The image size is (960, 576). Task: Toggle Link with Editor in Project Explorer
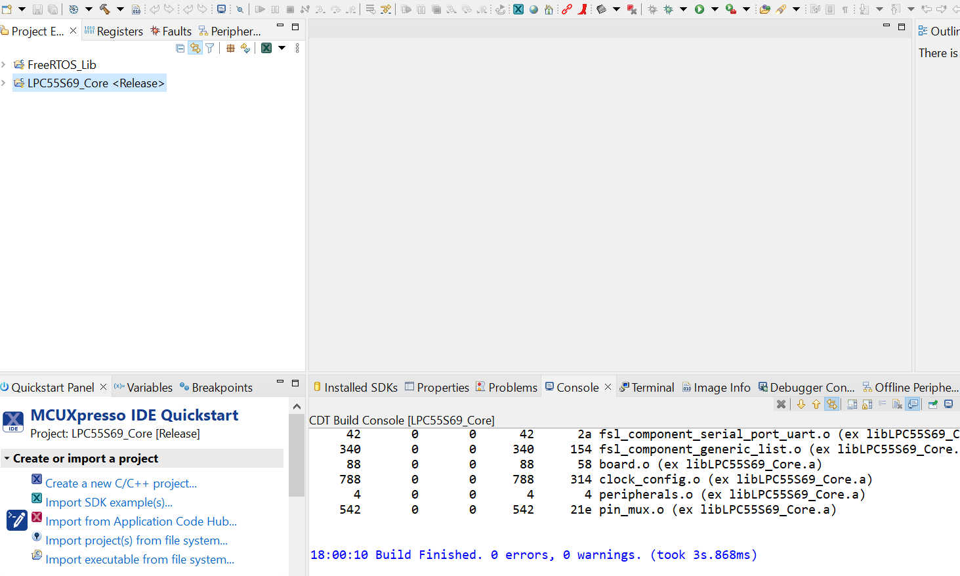coord(195,48)
